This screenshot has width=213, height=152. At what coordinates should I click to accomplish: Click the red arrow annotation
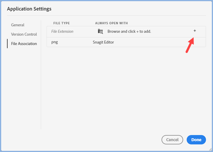[190, 45]
